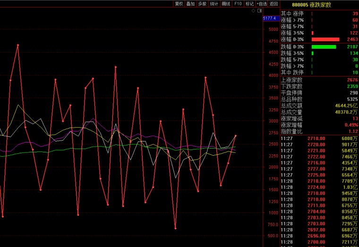Image resolution: width=359 pixels, height=247 pixels.
Task: Click the red 涨幅 0-3% bar
Action: (x=325, y=39)
